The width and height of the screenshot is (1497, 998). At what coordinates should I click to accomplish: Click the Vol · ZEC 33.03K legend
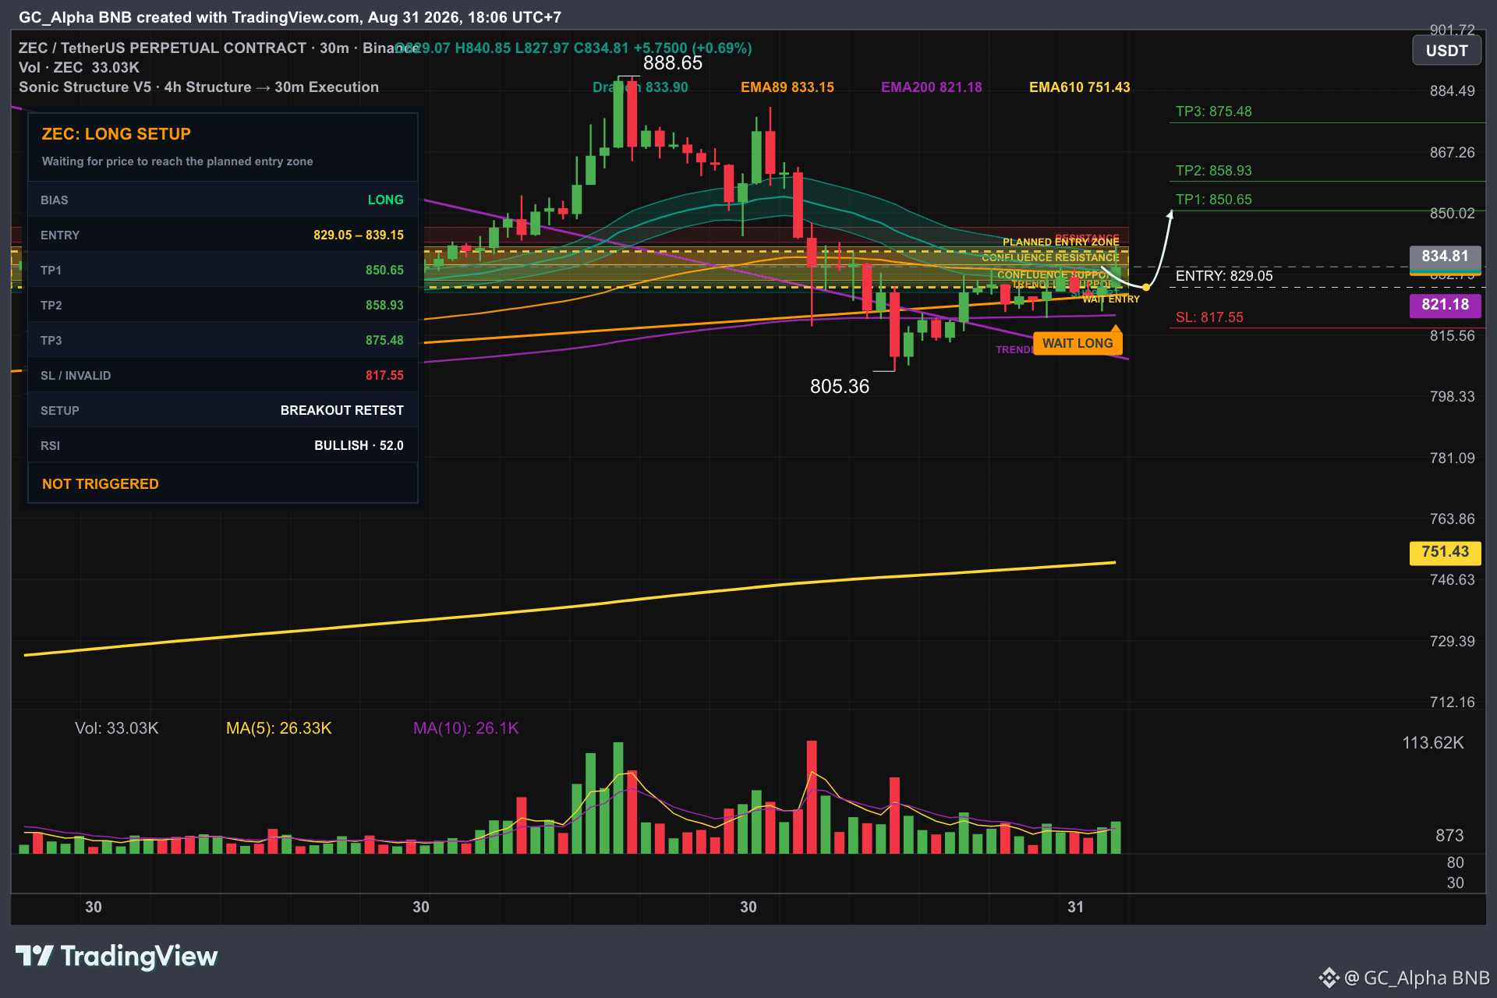pos(79,68)
